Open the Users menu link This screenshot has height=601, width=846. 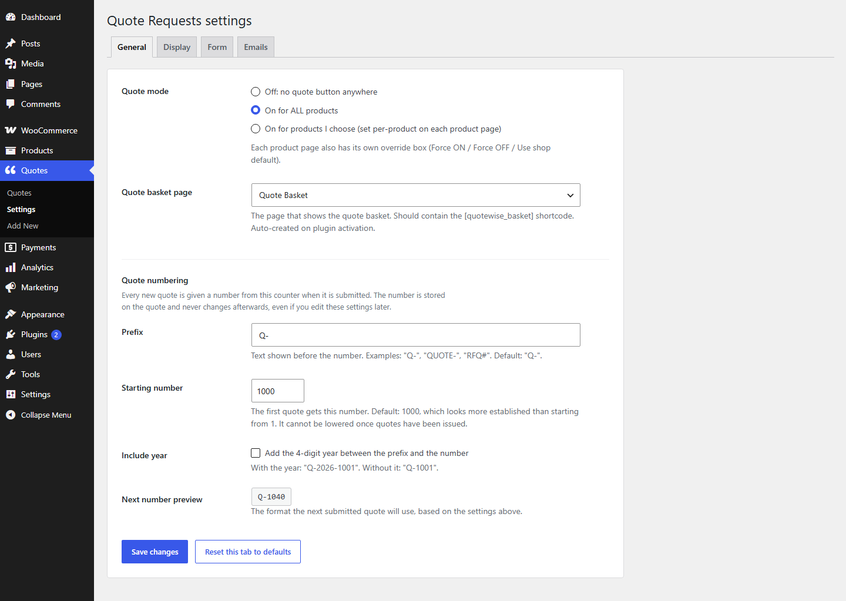point(31,354)
